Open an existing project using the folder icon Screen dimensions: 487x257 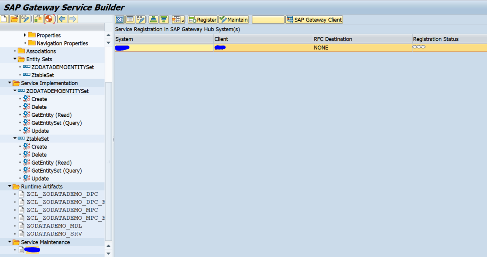pos(15,19)
